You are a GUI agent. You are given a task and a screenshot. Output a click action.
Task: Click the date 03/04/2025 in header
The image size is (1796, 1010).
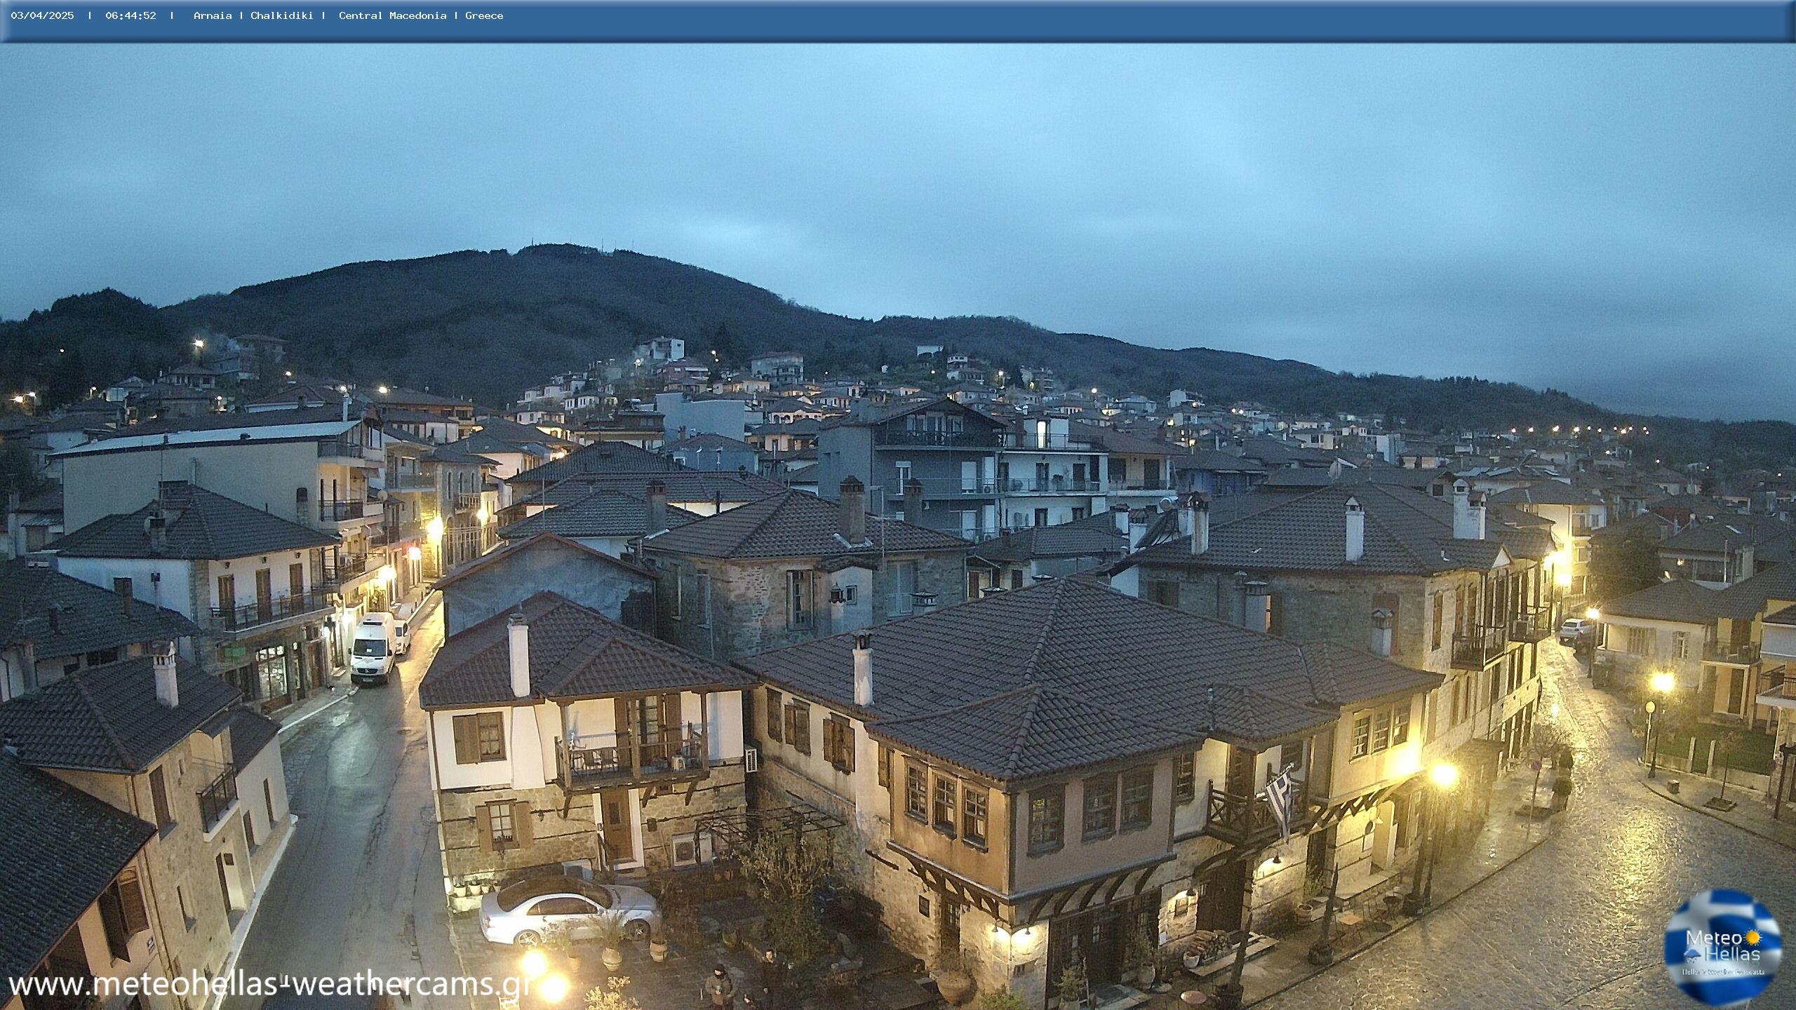coord(42,15)
